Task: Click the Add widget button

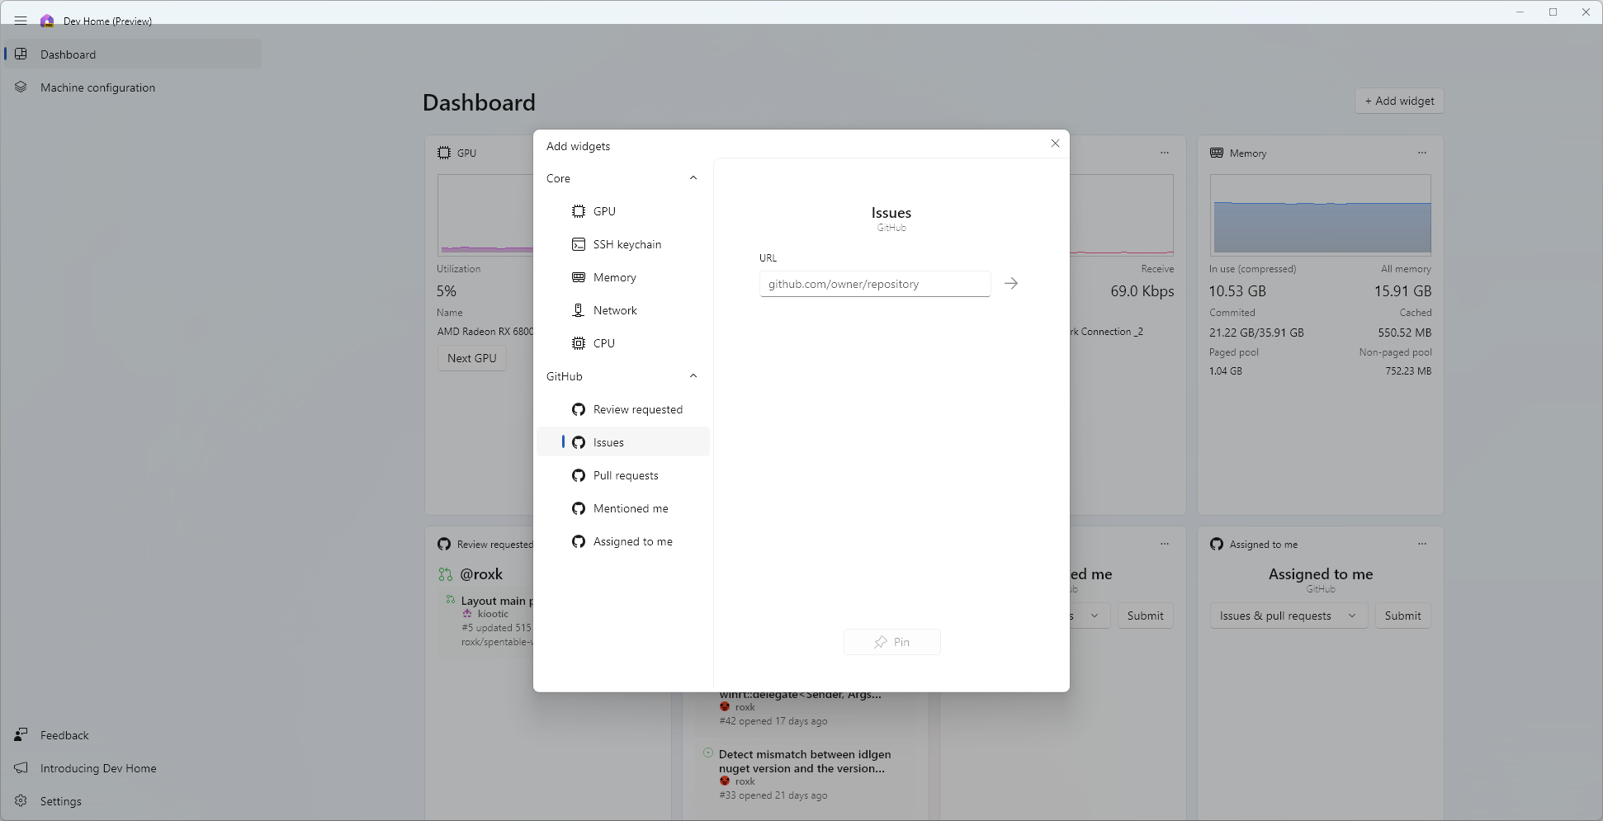Action: click(x=1398, y=100)
